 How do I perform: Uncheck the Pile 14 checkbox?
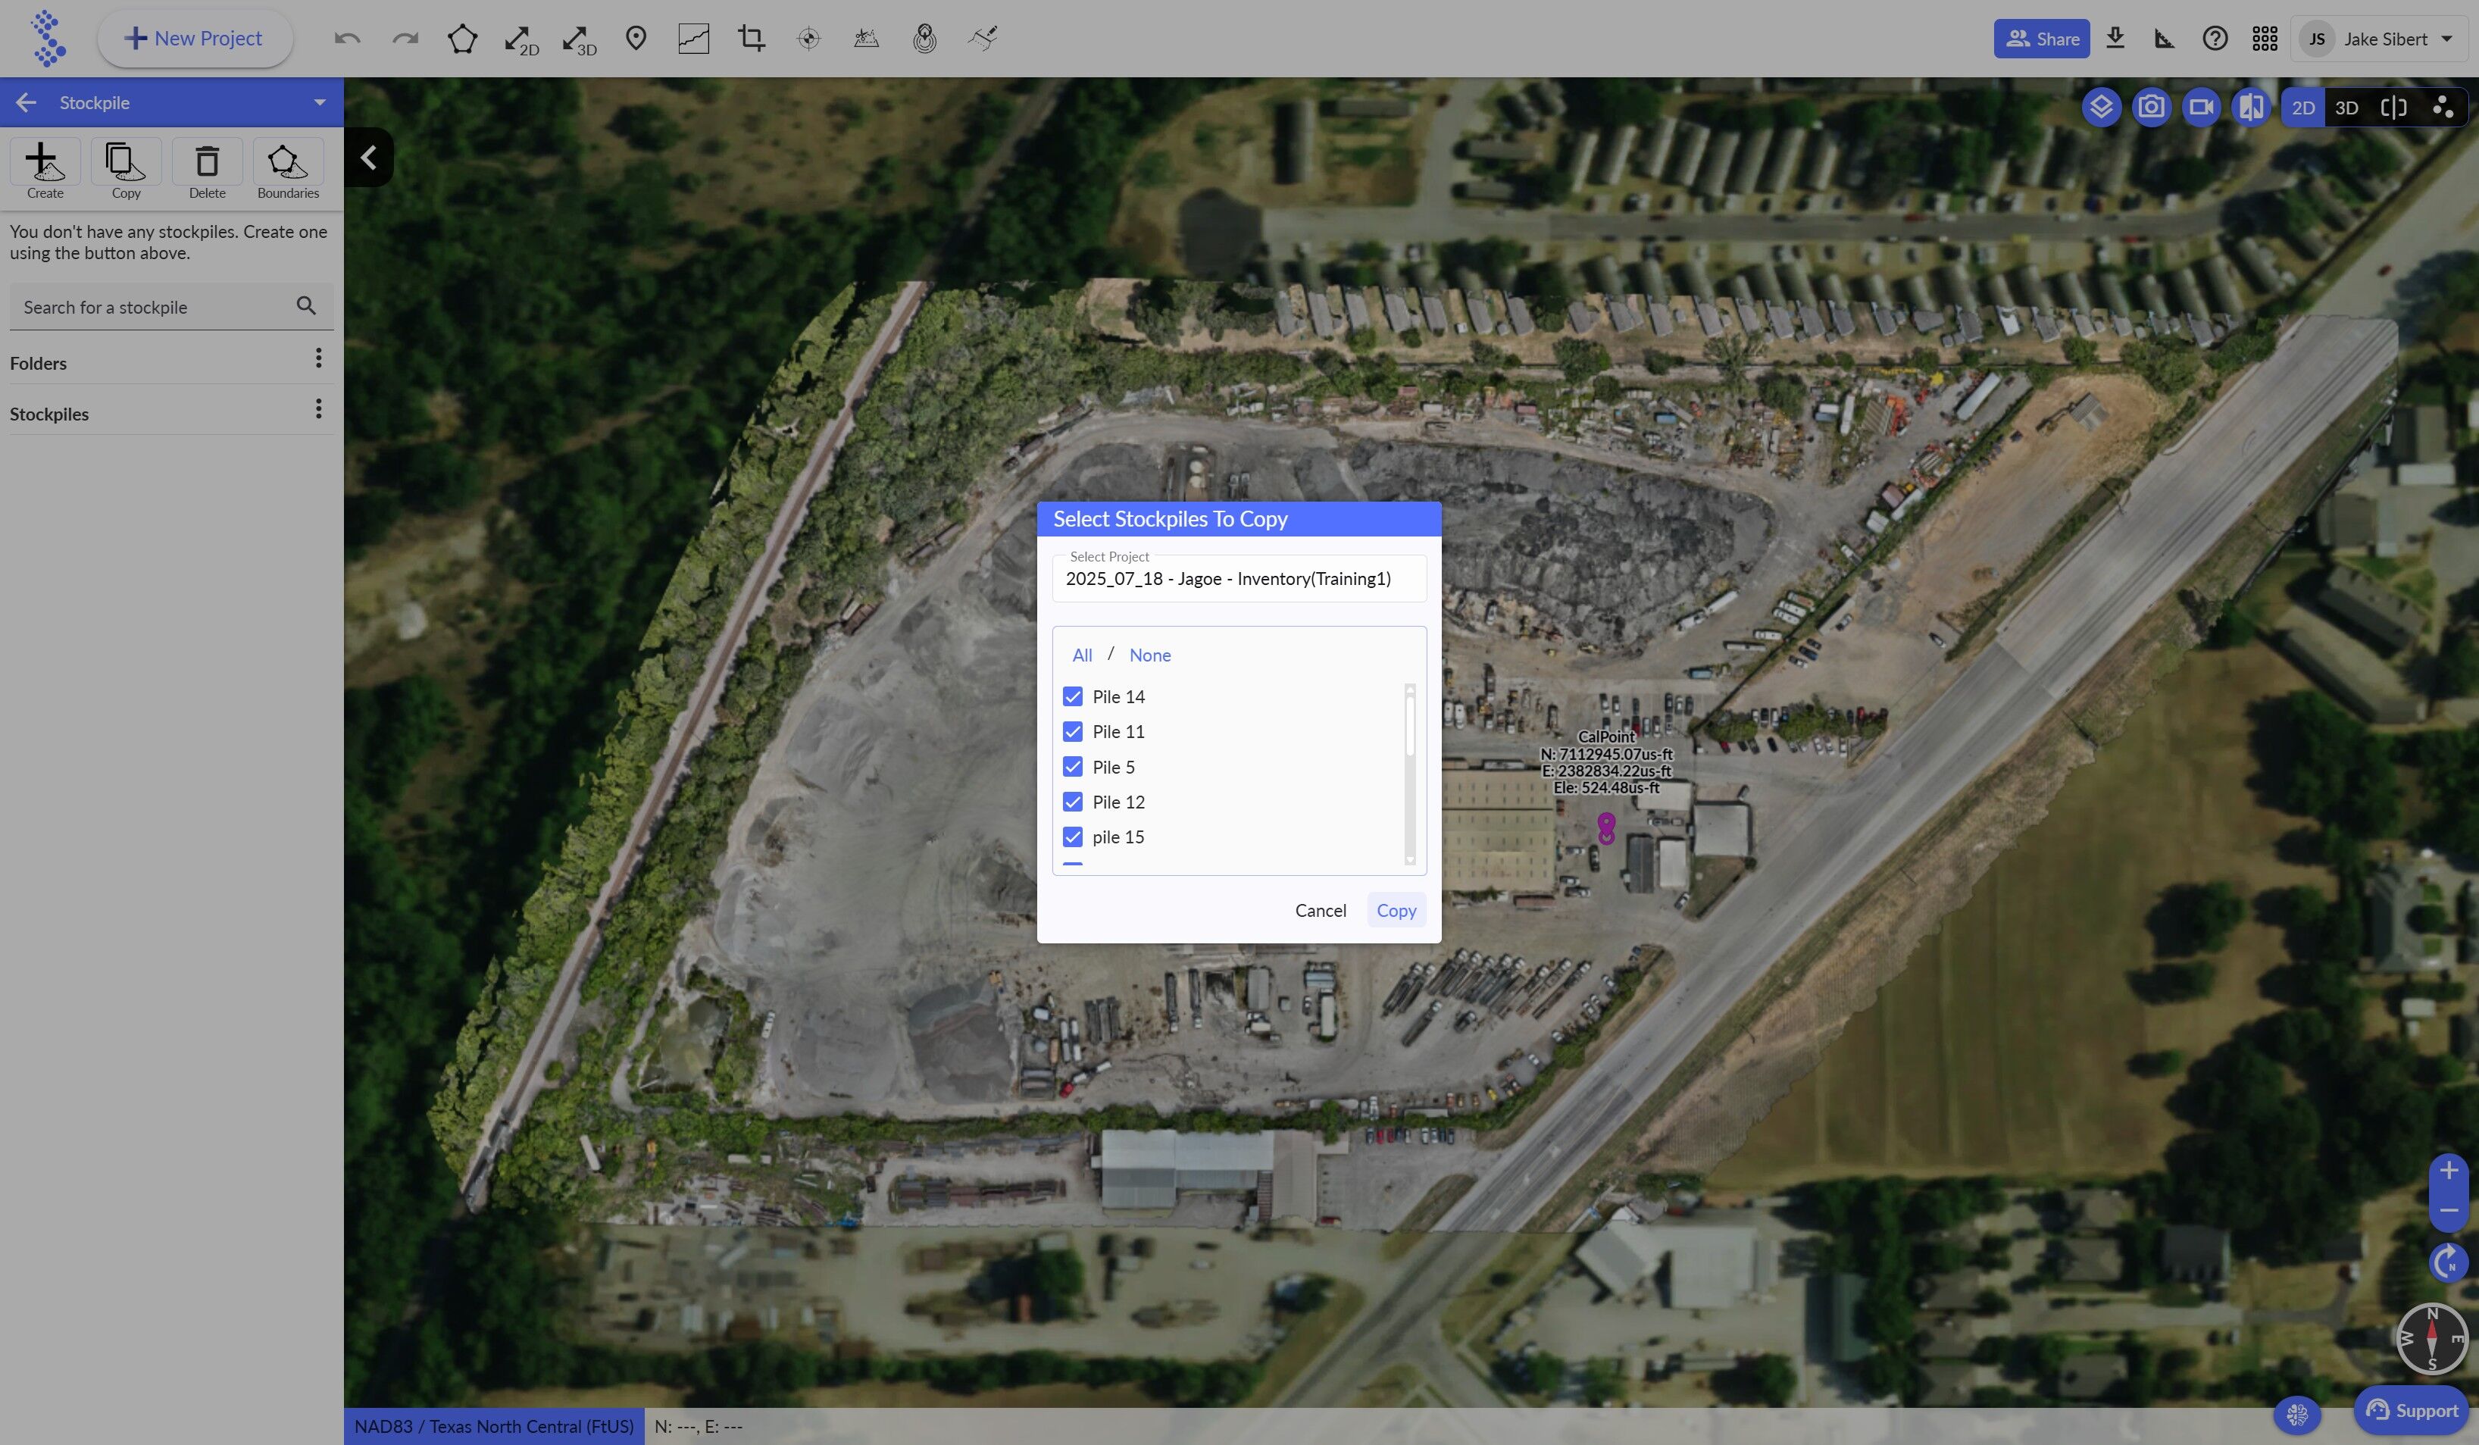click(1072, 696)
